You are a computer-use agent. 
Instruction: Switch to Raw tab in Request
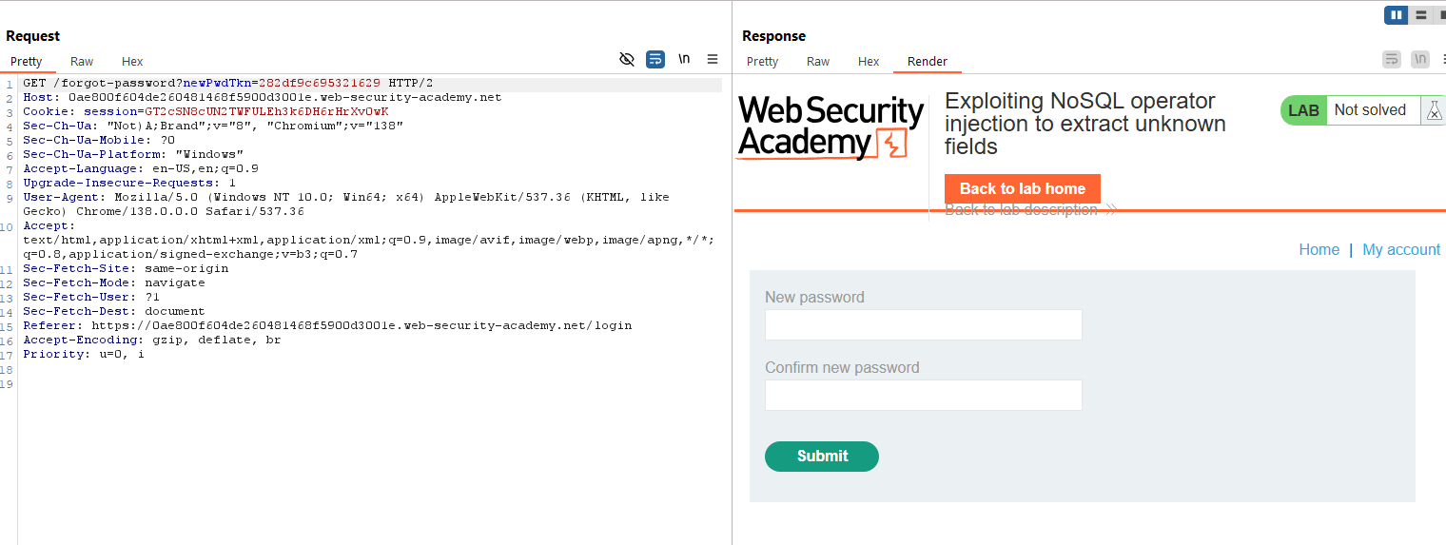pyautogui.click(x=82, y=61)
